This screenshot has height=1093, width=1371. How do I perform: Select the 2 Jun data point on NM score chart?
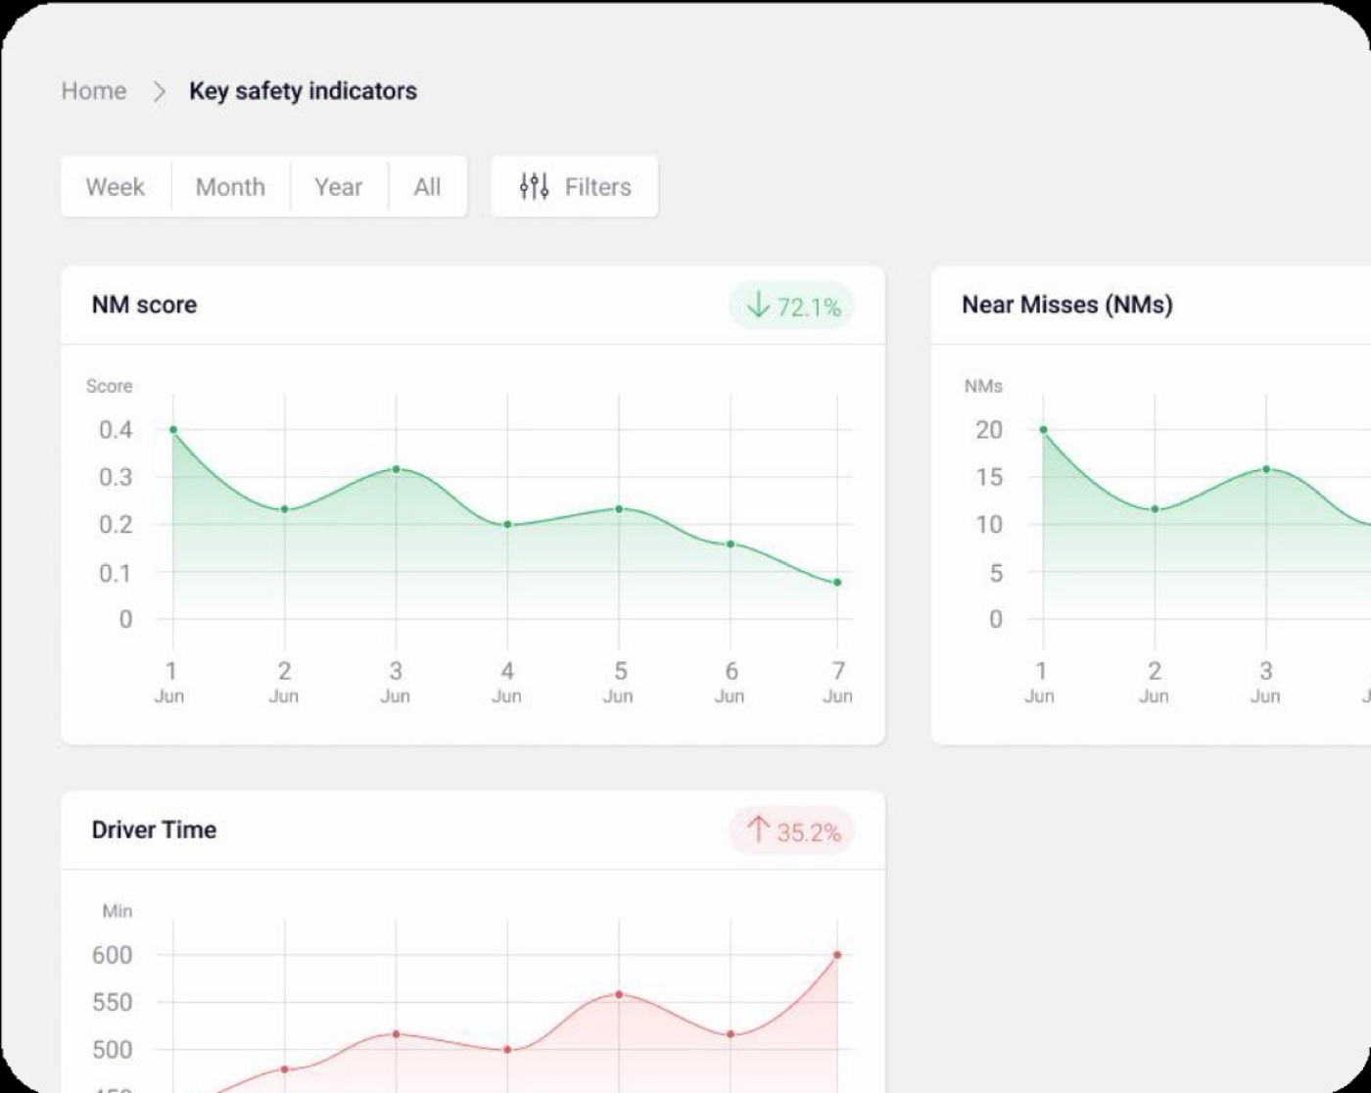285,509
